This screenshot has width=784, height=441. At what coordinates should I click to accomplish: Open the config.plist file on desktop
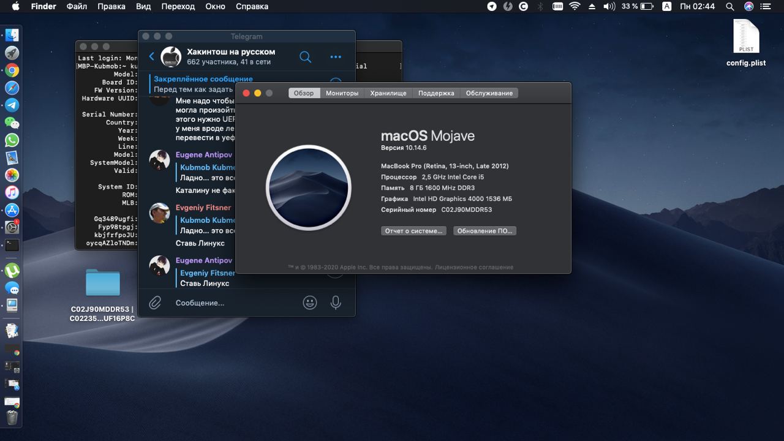(746, 38)
